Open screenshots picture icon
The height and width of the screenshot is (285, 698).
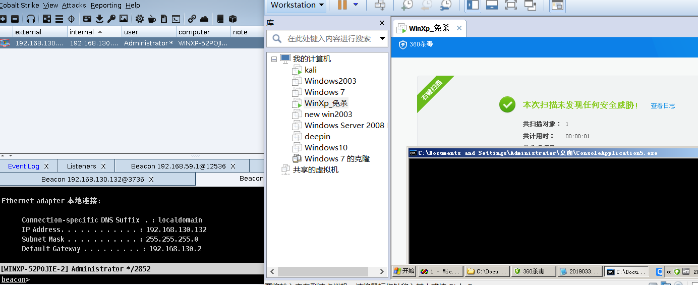124,19
